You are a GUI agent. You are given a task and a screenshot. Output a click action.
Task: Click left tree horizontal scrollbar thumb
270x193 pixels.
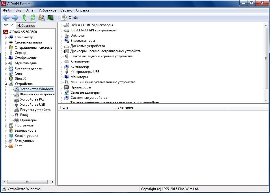[x=27, y=182]
